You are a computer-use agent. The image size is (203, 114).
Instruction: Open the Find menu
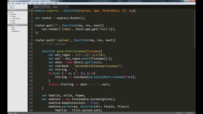coord(24,3)
